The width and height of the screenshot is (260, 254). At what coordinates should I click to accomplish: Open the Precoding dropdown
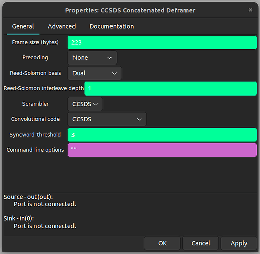click(x=92, y=58)
